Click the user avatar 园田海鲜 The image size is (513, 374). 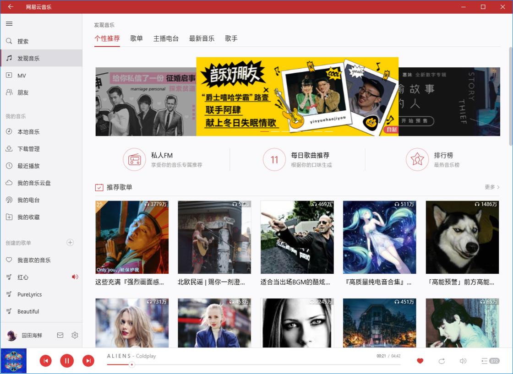[12, 335]
